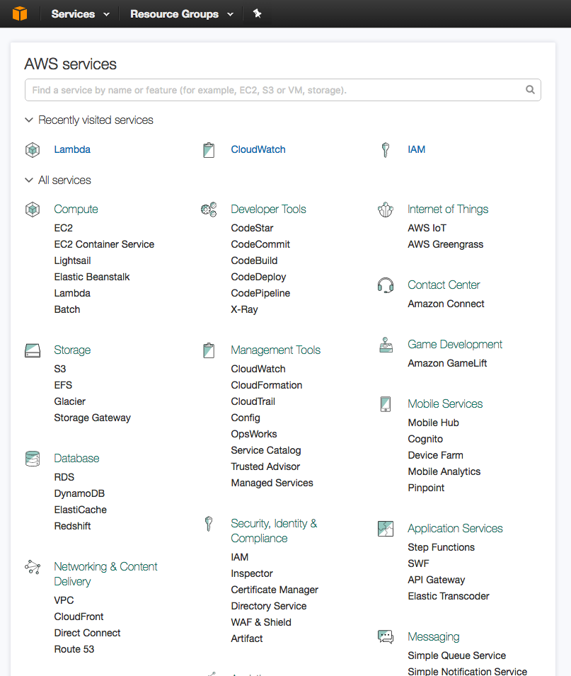Open Trusted Advisor
Screen dimensions: 571x676
(265, 466)
